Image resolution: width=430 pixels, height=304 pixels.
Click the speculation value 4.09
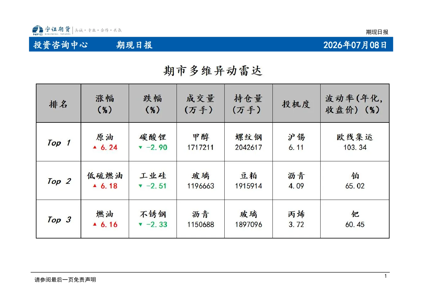[296, 186]
